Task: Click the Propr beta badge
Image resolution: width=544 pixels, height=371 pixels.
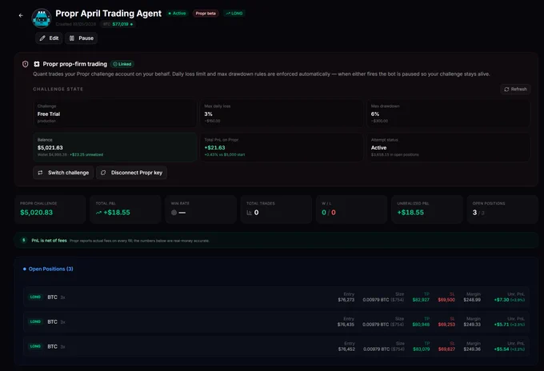Action: tap(206, 13)
